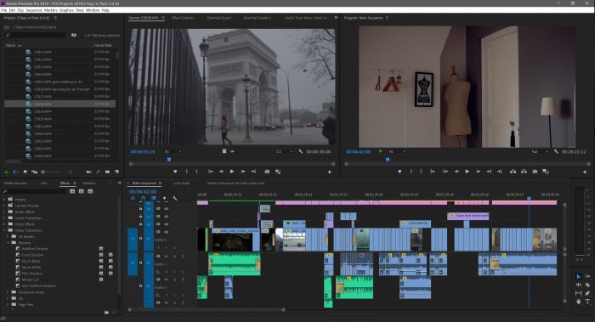Open timeline display settings wrench
Screen dimensions: 595x322
(175, 198)
